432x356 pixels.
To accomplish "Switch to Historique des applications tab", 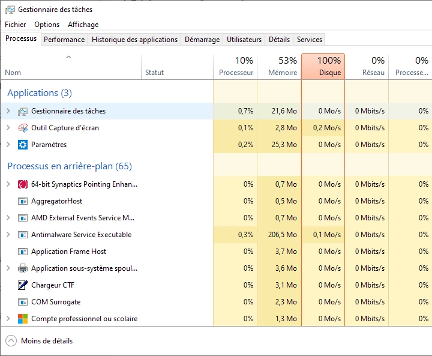I will point(135,40).
